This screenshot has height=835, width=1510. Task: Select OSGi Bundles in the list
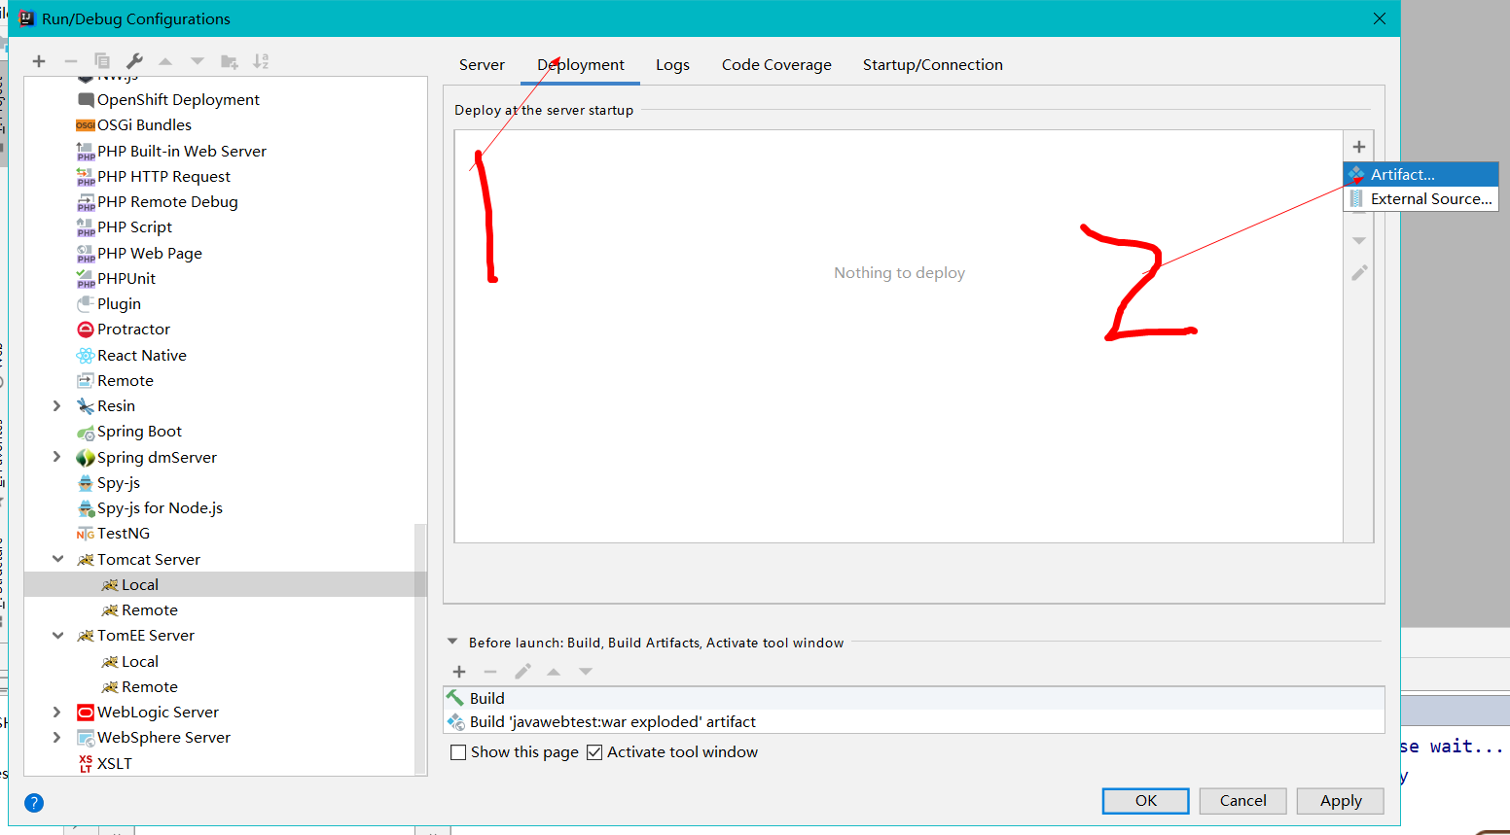click(x=133, y=124)
